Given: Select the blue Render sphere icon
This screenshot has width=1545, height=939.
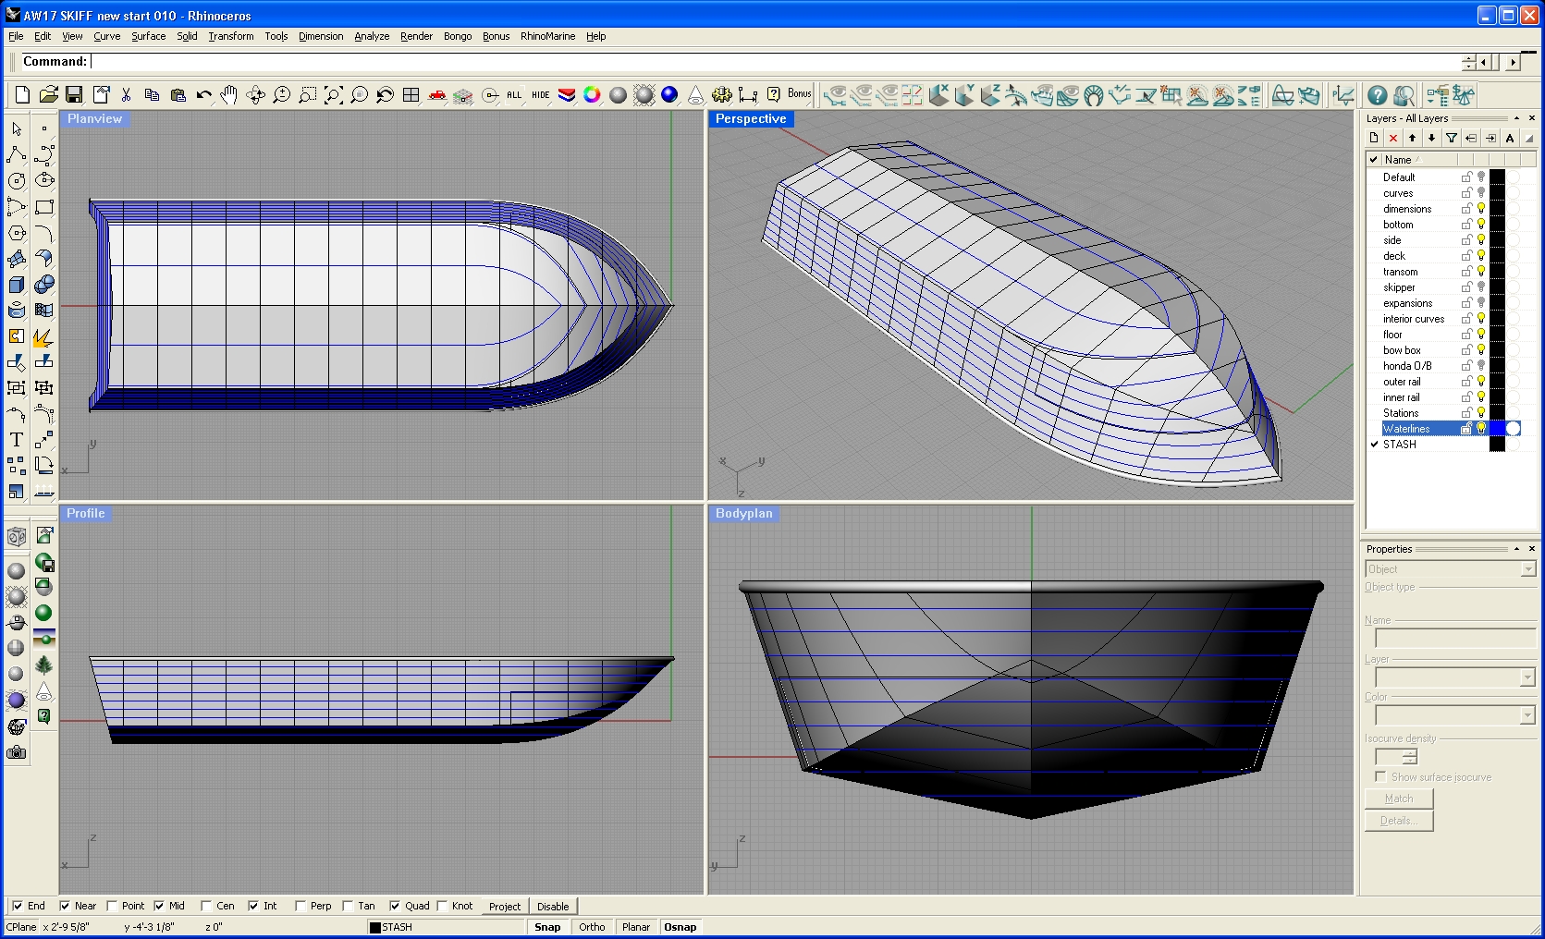Looking at the screenshot, I should [x=669, y=95].
